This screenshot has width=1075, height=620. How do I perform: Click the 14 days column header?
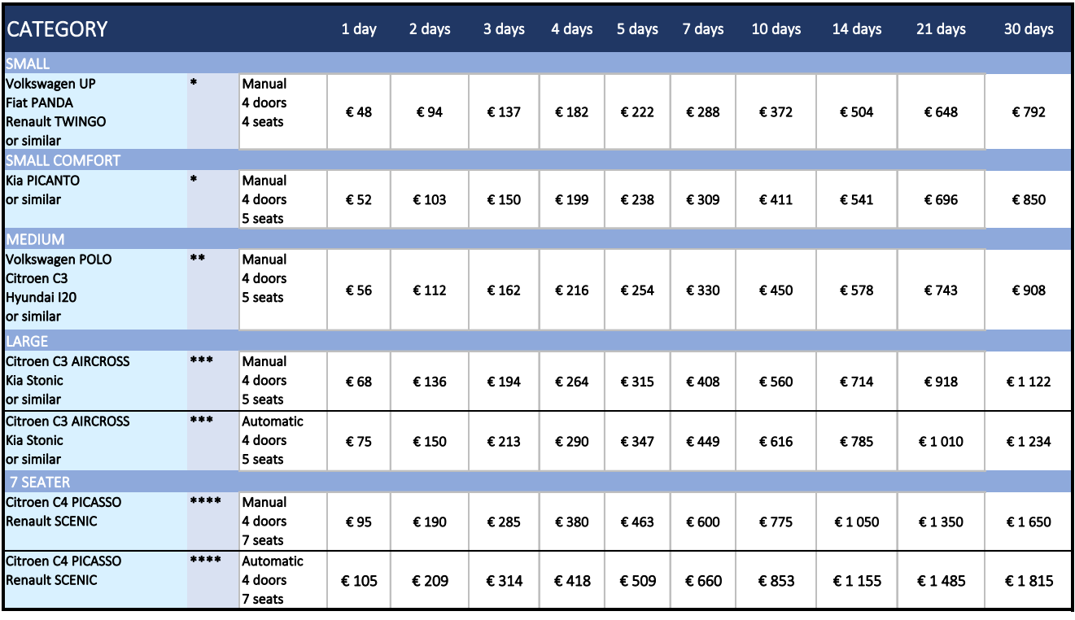point(857,29)
